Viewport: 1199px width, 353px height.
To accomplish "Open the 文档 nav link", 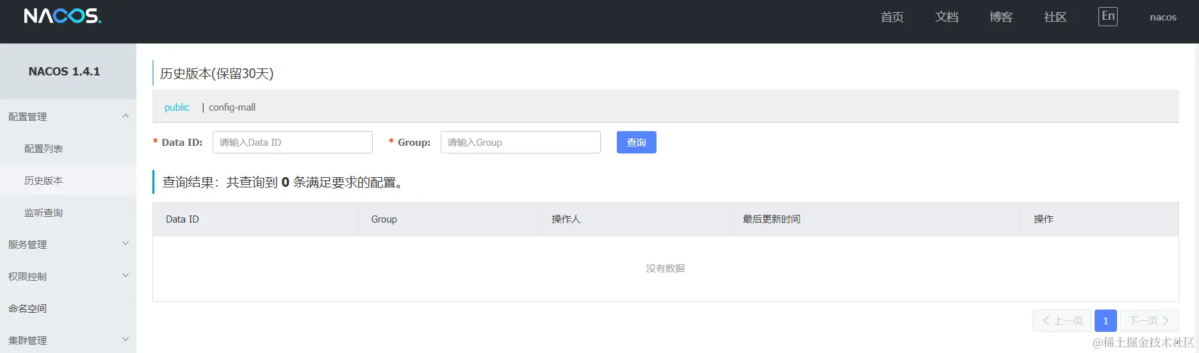I will [x=947, y=17].
